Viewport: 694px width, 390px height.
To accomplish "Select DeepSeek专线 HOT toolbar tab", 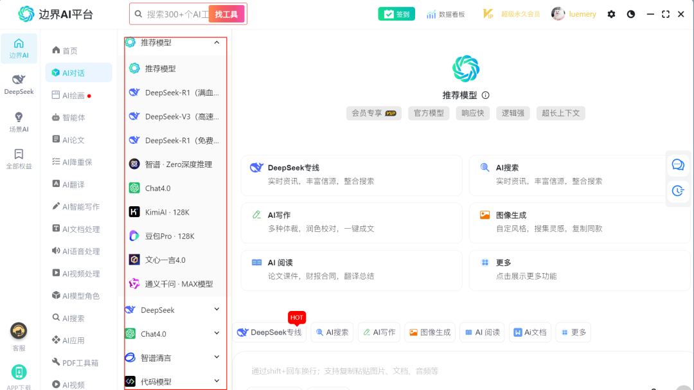I will (269, 332).
